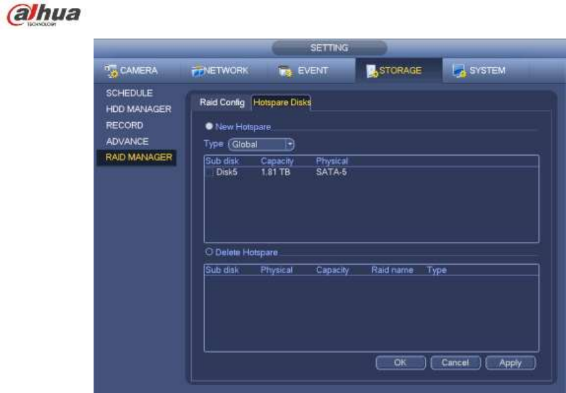Click the CAMERA tab icon
566x393 pixels.
click(x=111, y=71)
